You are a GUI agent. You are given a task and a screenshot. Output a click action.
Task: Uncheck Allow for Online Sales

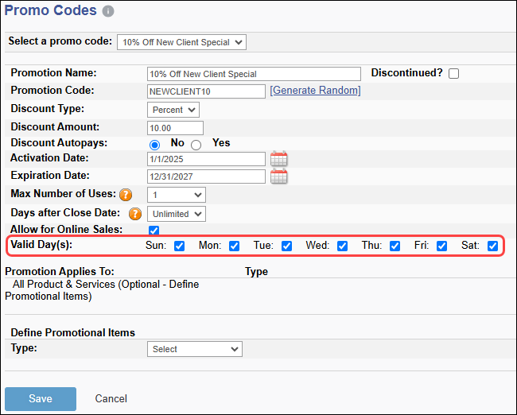coord(154,231)
